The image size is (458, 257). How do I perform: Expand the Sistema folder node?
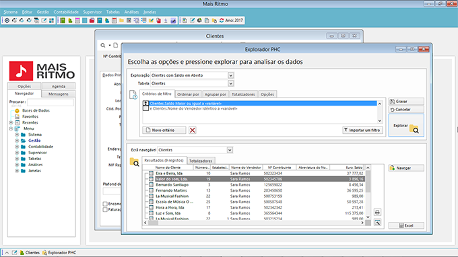[17, 135]
